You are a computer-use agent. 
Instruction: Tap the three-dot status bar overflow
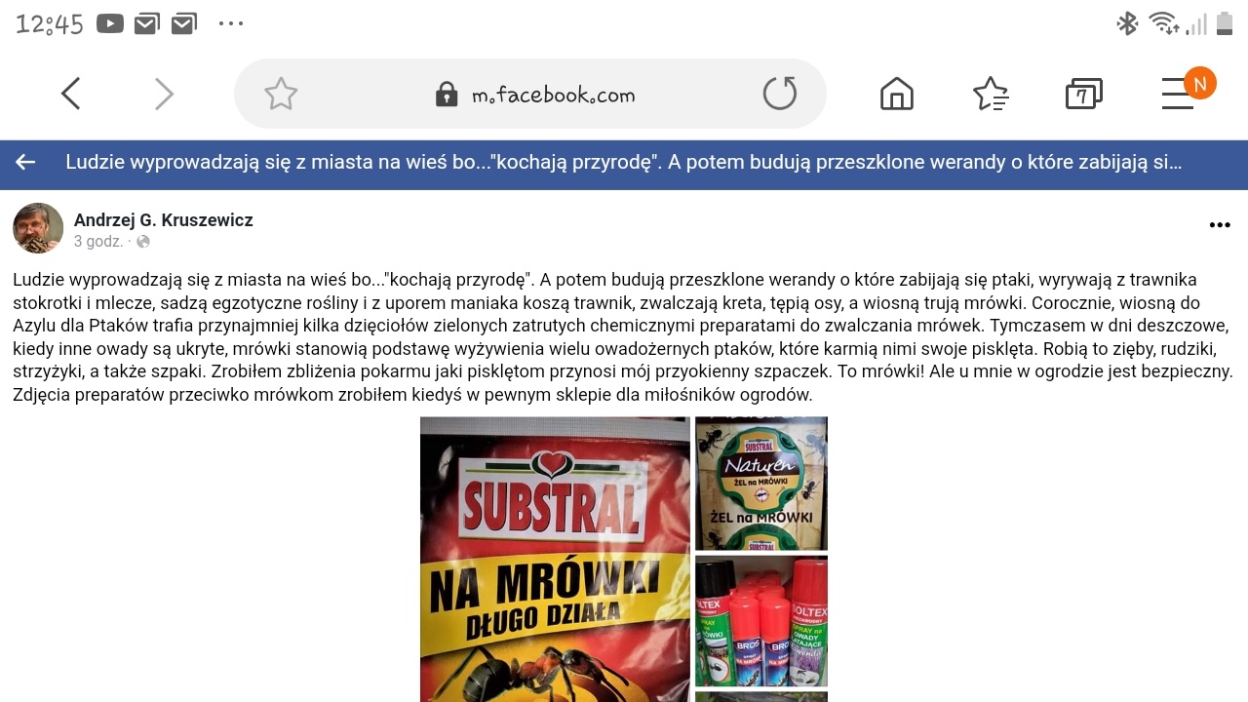tap(231, 23)
